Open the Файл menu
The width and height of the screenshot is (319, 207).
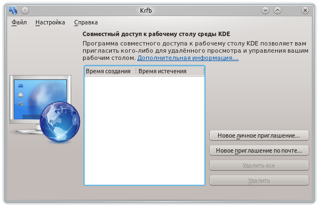click(x=19, y=22)
